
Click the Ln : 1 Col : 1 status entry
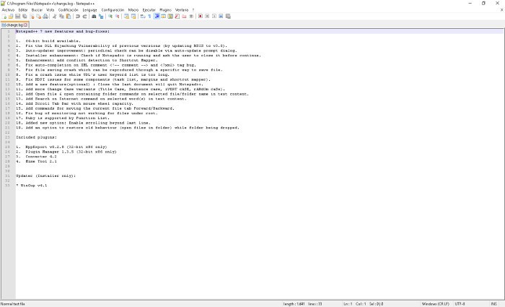point(364,304)
